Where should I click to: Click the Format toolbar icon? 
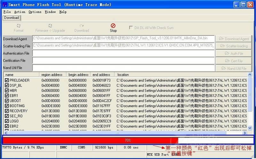[19, 26]
